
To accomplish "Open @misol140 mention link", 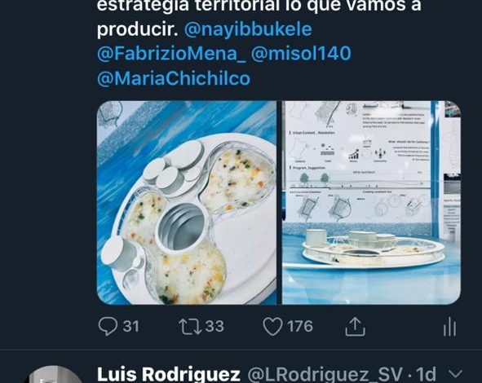I will 301,53.
